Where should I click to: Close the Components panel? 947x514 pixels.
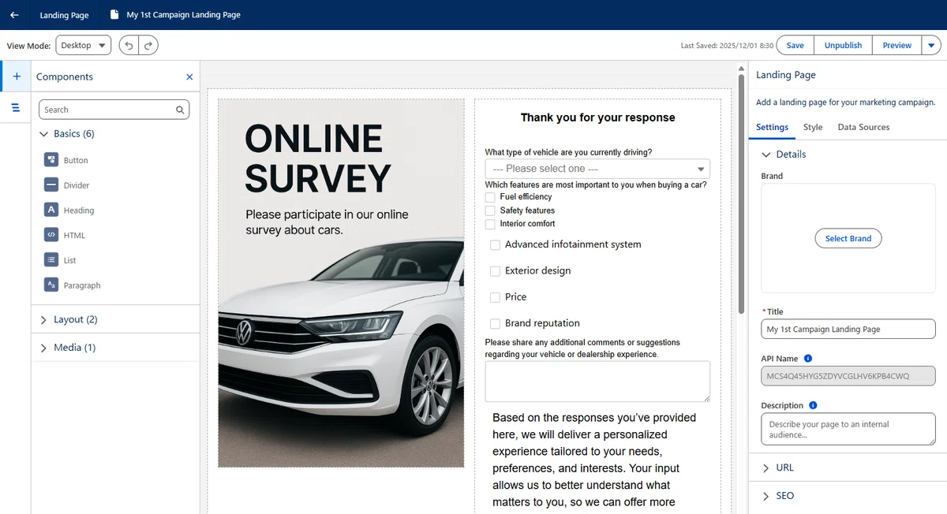(189, 76)
